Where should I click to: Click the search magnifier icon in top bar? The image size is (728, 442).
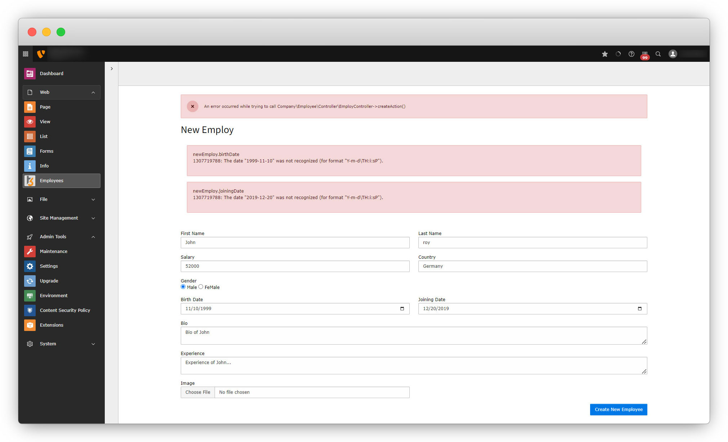pyautogui.click(x=658, y=54)
